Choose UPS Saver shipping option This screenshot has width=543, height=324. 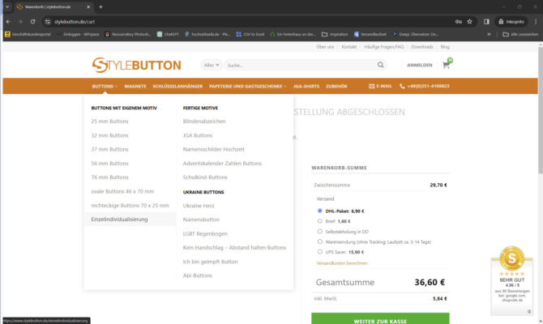pyautogui.click(x=320, y=251)
